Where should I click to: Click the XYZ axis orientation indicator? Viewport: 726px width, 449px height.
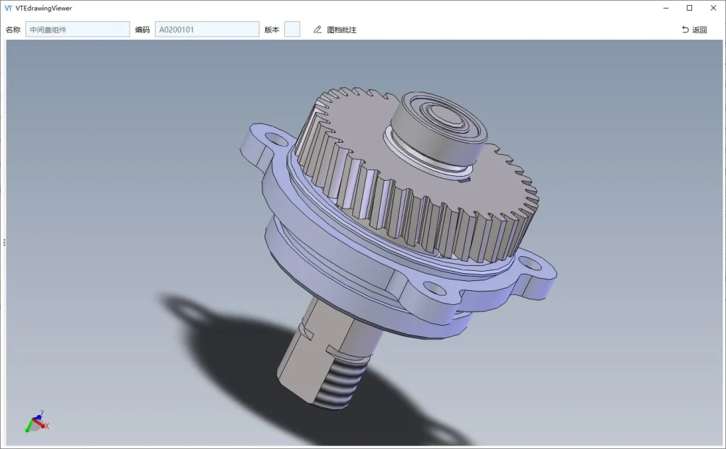37,421
